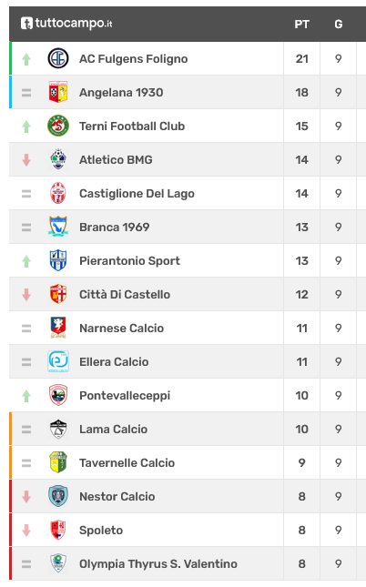Viewport: 366px width, 587px height.
Task: Click Spoleto's red down arrow indicator
Action: click(26, 530)
